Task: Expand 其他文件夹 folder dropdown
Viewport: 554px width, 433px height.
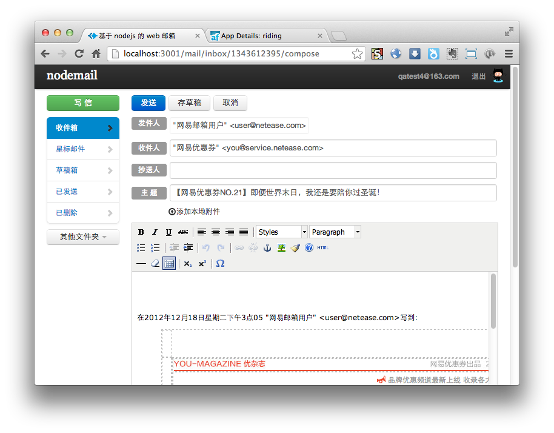Action: 83,237
